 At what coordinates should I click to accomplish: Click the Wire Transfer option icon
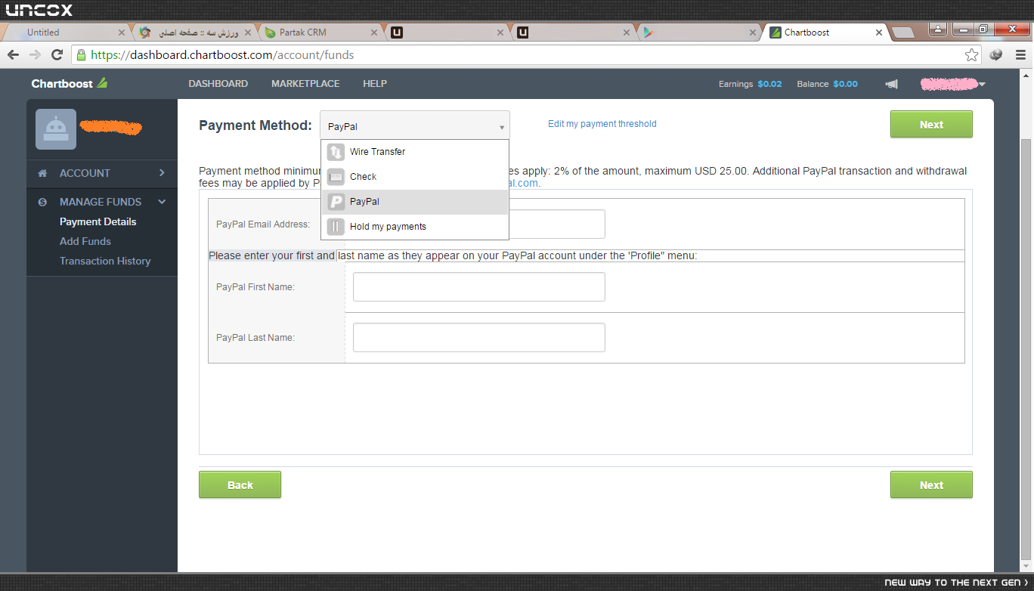click(x=336, y=152)
